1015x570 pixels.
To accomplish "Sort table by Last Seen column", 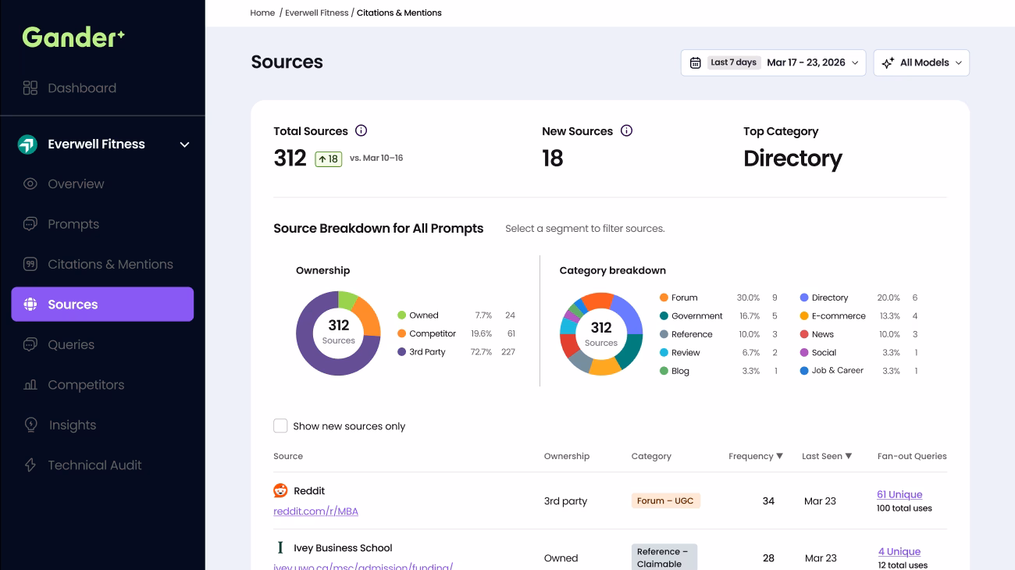I will pos(827,456).
